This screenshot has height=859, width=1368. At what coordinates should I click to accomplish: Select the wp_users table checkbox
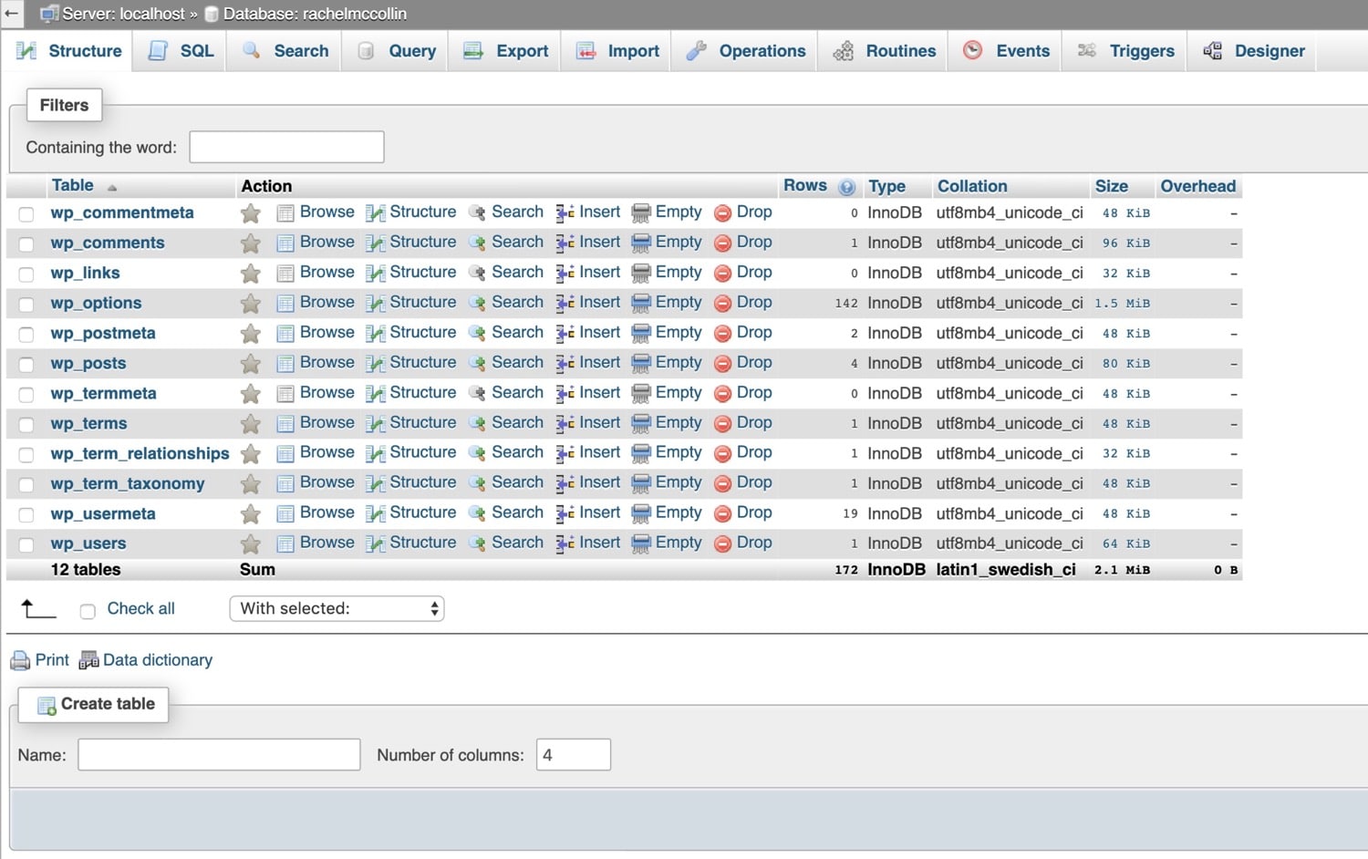click(26, 543)
